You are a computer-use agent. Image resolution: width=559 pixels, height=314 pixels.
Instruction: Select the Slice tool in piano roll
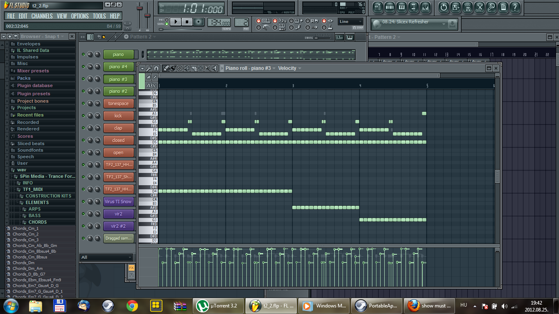pyautogui.click(x=194, y=68)
